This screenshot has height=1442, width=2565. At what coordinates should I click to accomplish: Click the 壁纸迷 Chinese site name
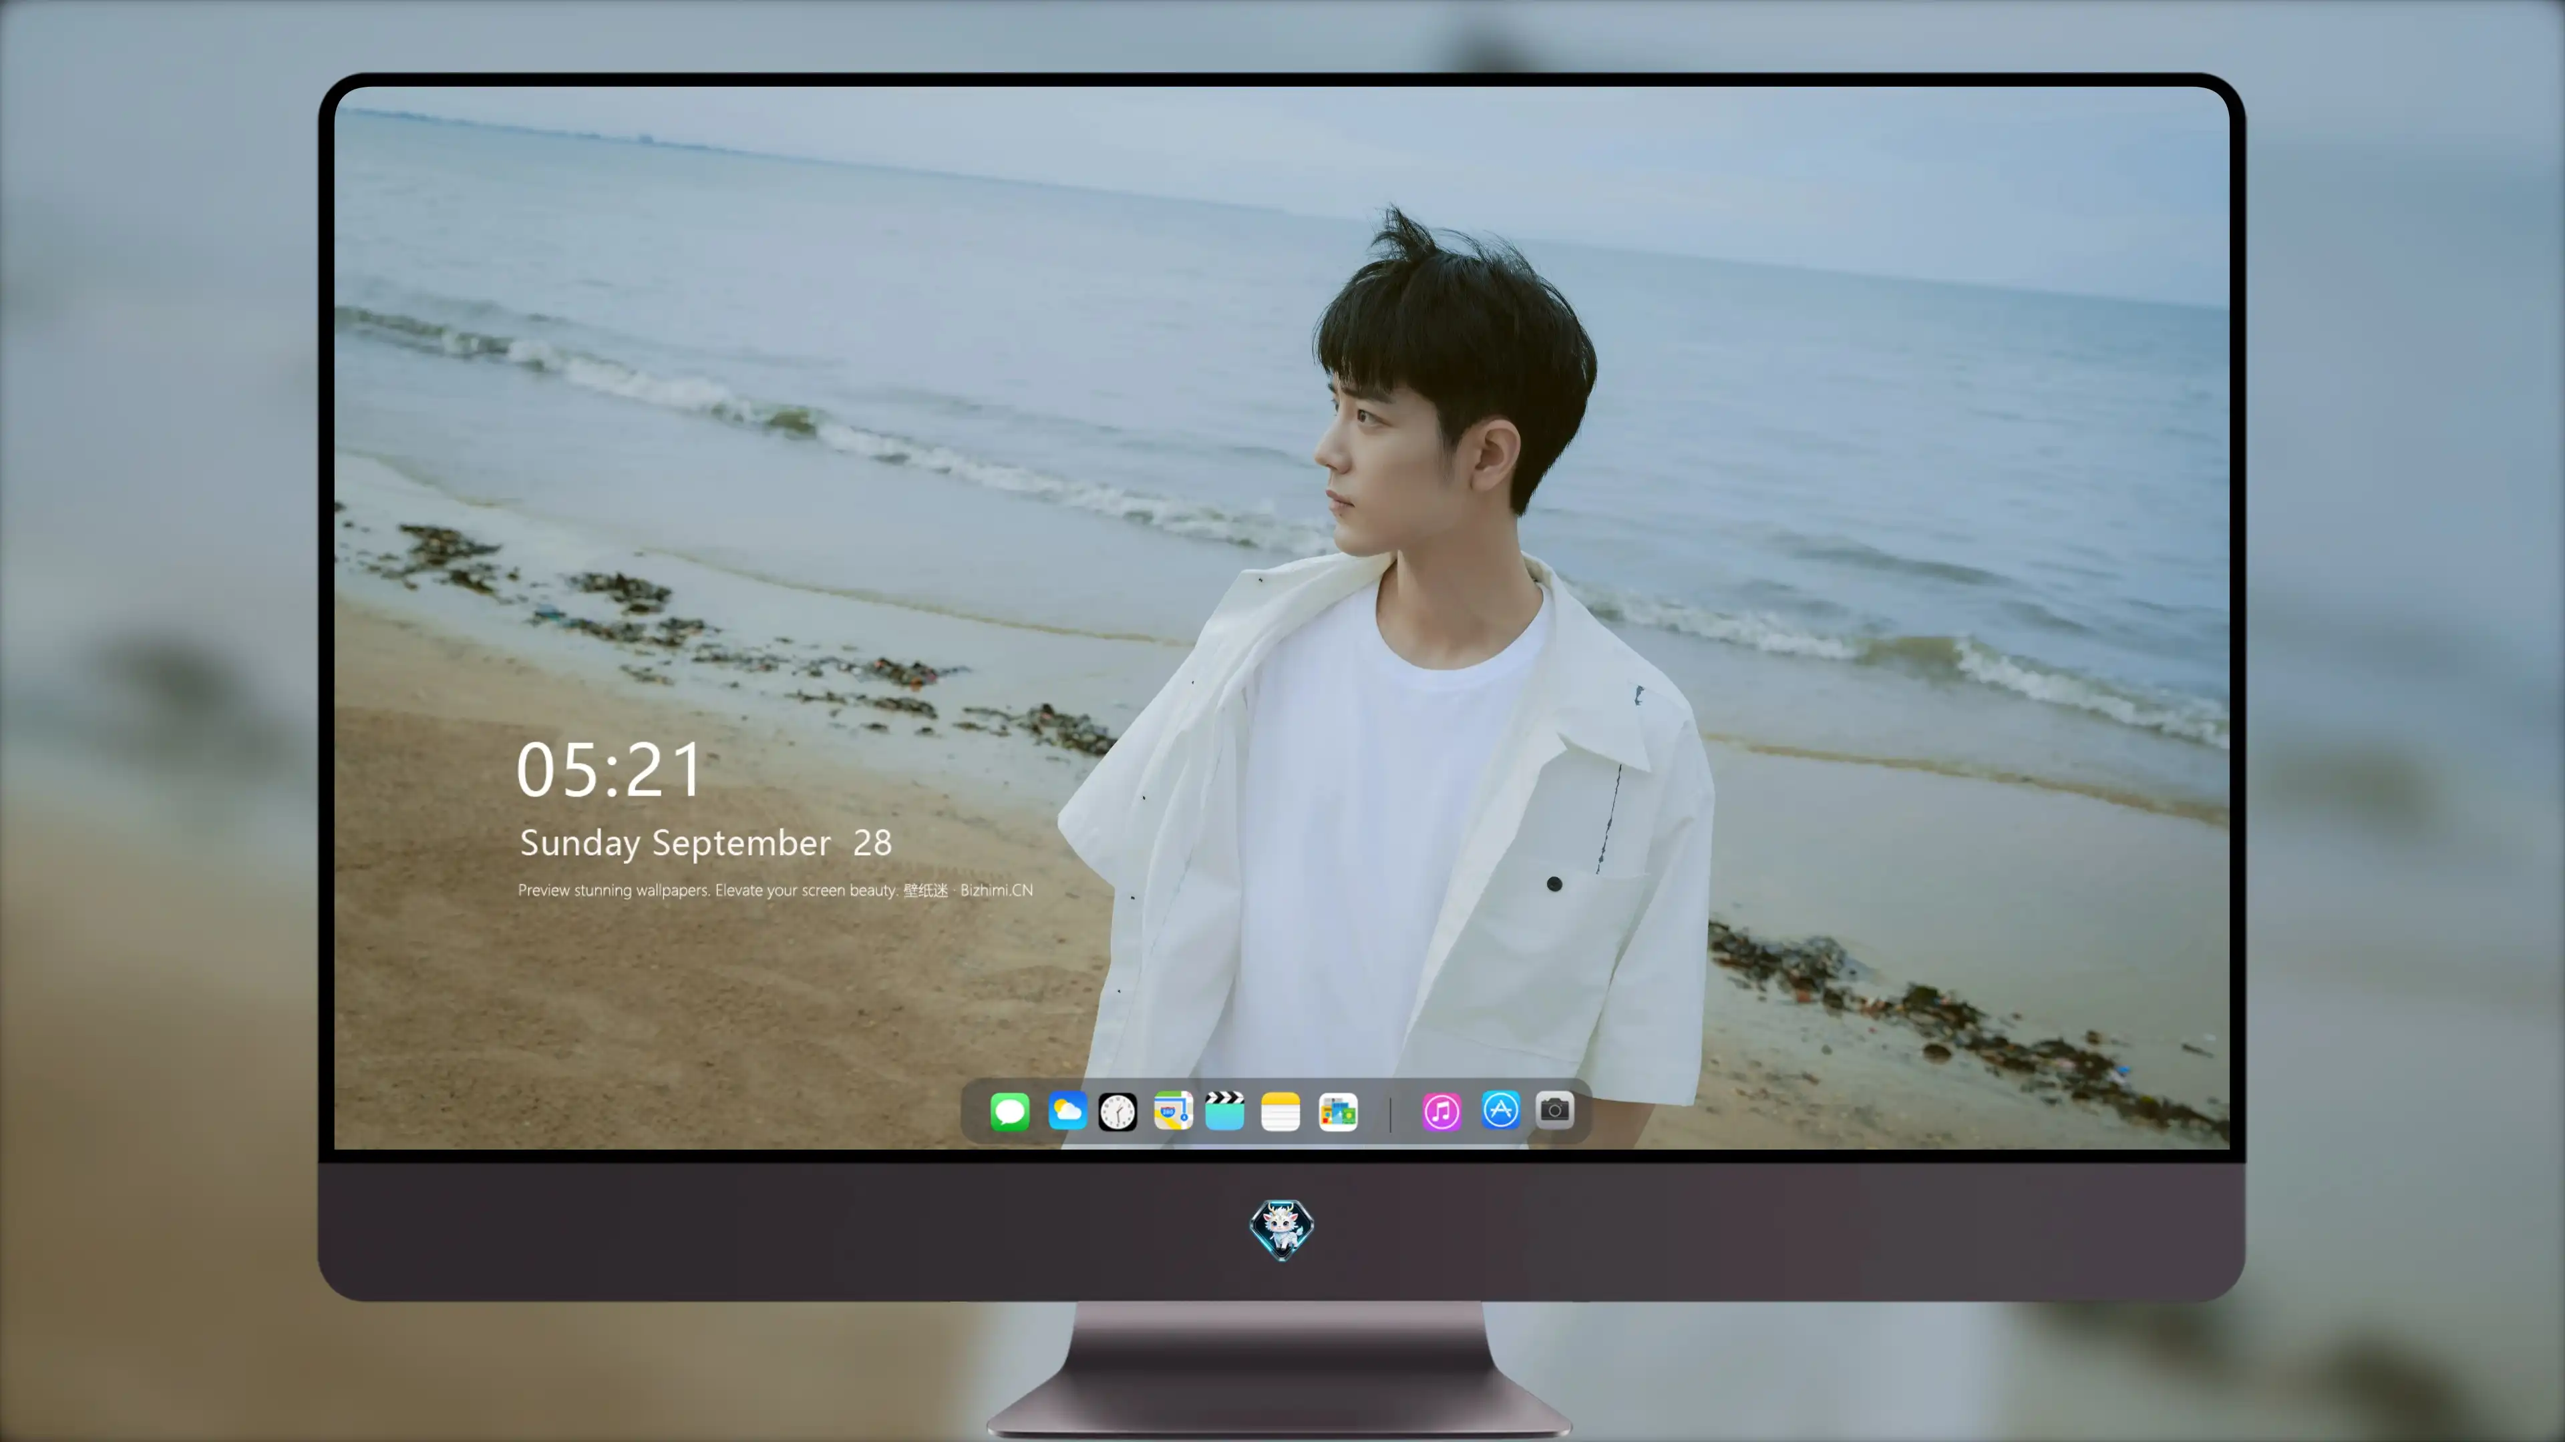click(926, 890)
